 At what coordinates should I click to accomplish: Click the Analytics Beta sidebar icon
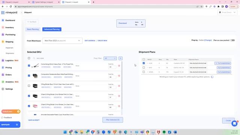(x=3, y=82)
